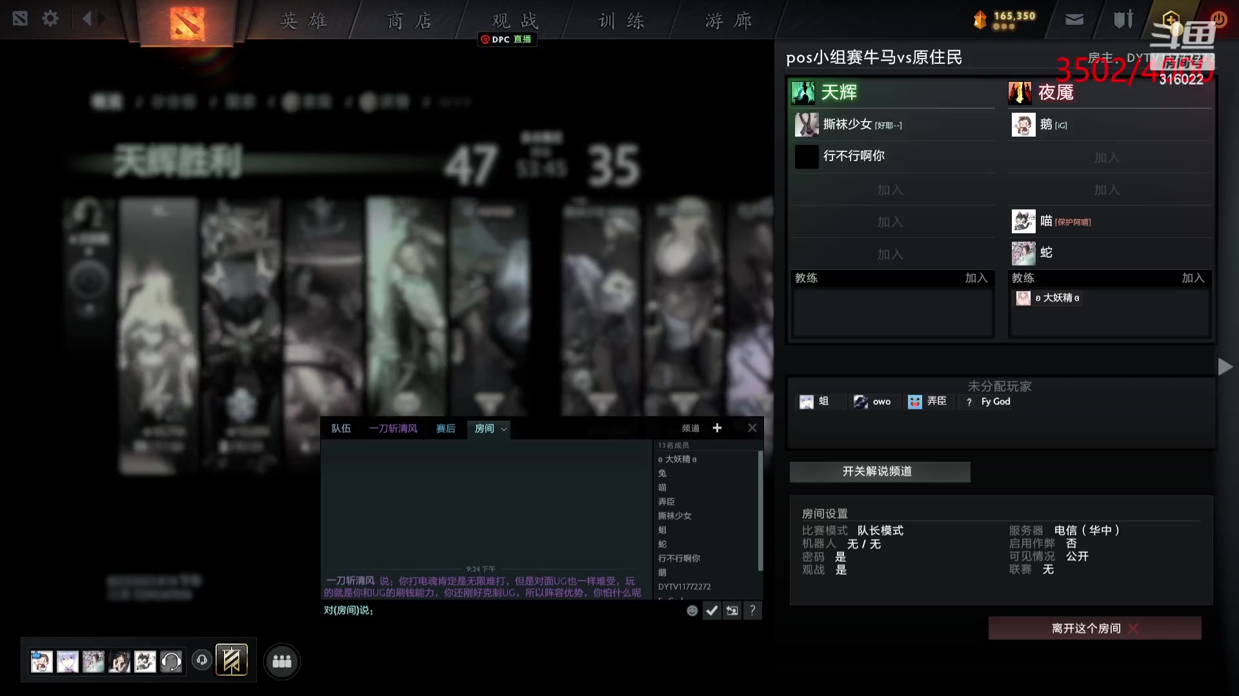Open the party members round icon

click(x=282, y=661)
